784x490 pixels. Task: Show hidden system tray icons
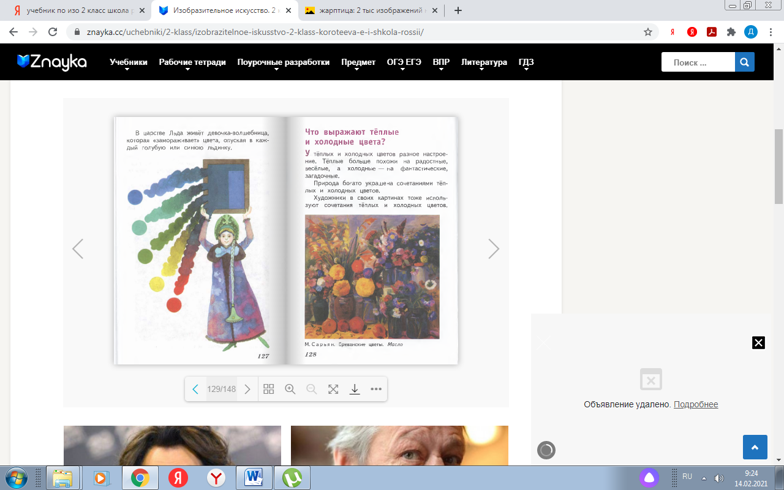click(704, 478)
